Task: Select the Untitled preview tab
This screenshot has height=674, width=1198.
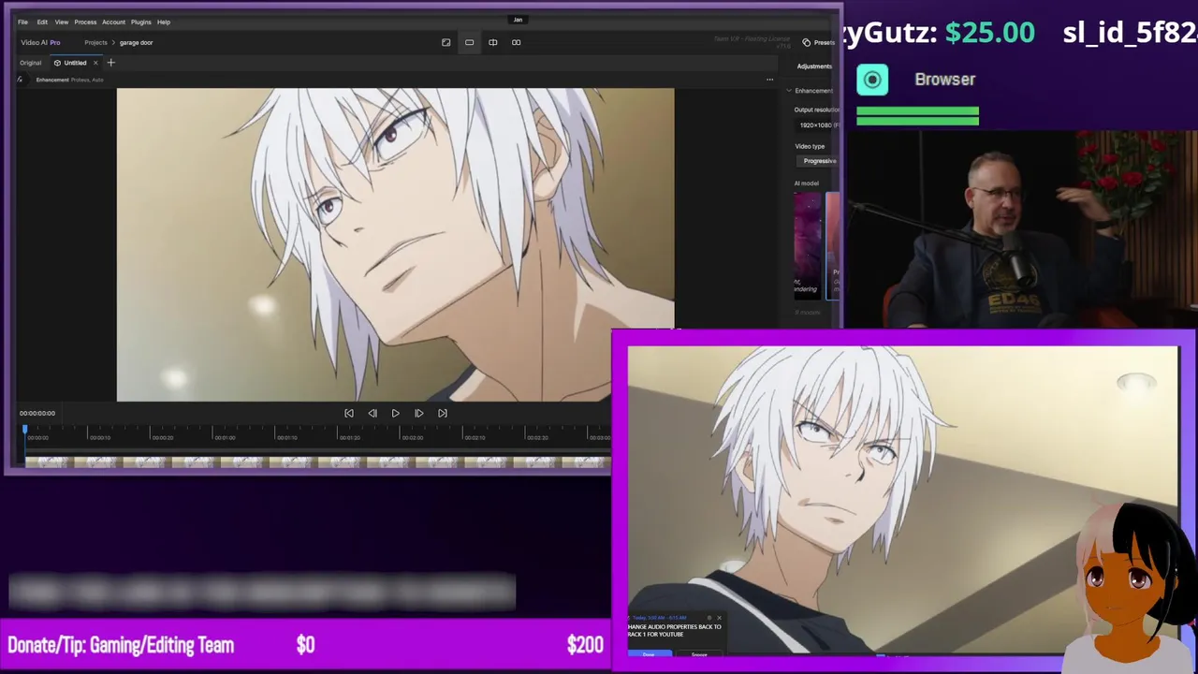Action: tap(75, 63)
